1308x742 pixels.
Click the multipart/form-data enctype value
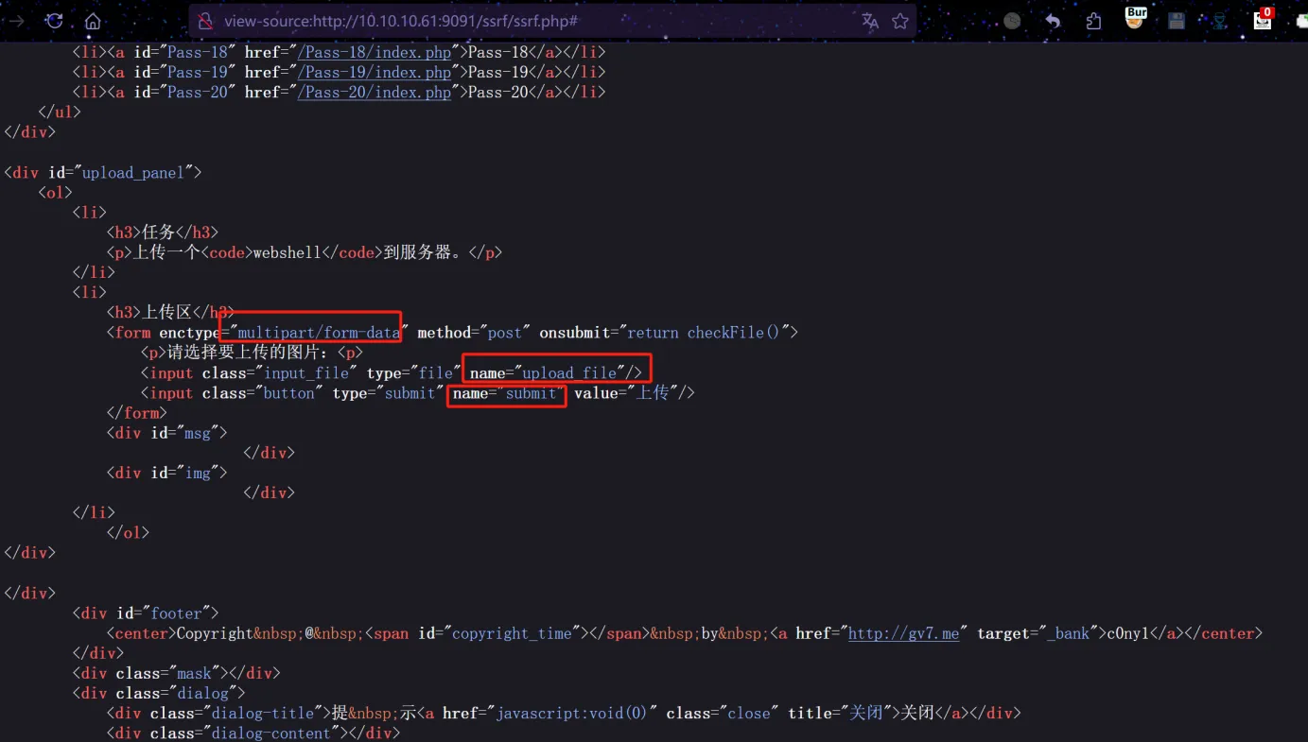[x=319, y=333]
